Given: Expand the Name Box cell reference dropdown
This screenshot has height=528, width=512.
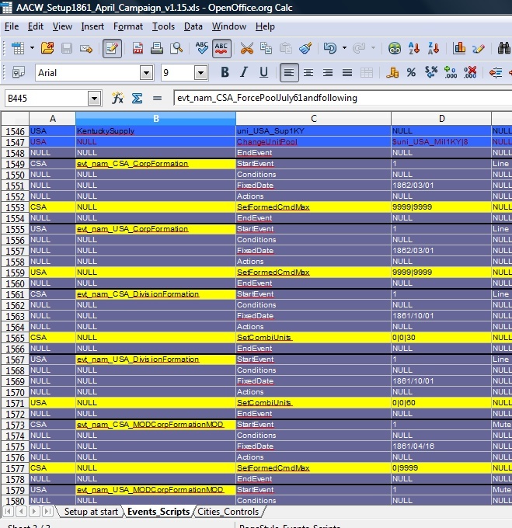Looking at the screenshot, I should tap(95, 99).
